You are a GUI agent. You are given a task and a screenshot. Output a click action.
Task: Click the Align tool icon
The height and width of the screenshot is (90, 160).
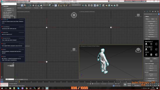point(86,5)
